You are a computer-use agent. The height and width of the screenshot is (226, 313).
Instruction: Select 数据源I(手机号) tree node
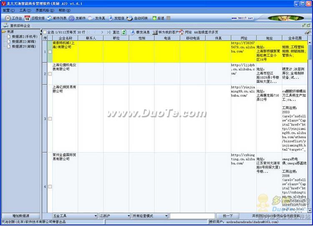[x=25, y=37]
